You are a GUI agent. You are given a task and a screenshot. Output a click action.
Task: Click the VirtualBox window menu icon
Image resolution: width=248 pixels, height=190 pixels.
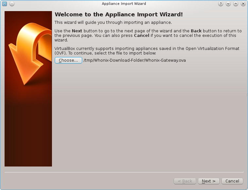[5, 4]
